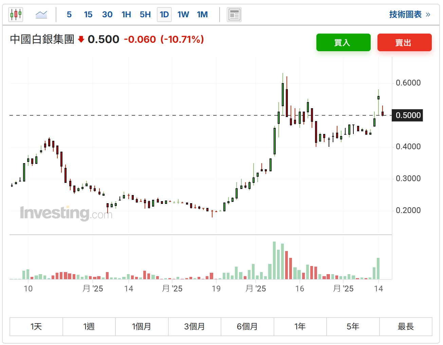This screenshot has height=345, width=443.
Task: Show the 1週 time range
Action: click(x=89, y=327)
